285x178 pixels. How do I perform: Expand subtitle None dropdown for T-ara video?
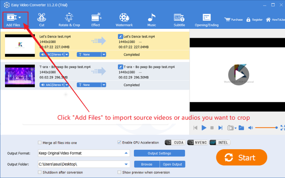pos(104,85)
